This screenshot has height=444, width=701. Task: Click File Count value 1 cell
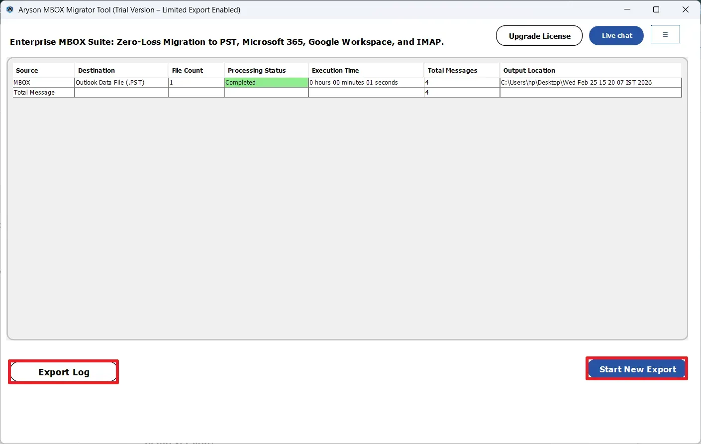[x=197, y=83]
